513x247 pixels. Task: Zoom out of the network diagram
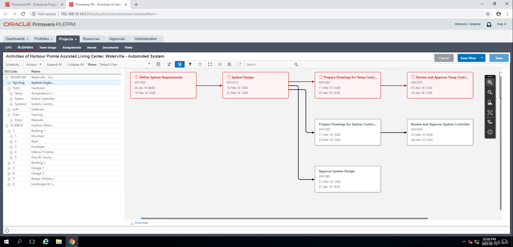(x=490, y=92)
